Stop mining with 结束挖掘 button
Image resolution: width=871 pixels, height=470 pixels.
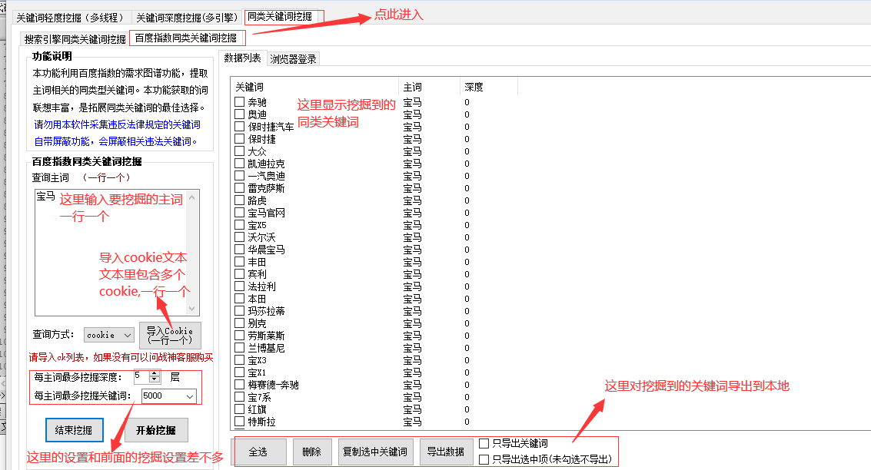pyautogui.click(x=74, y=430)
